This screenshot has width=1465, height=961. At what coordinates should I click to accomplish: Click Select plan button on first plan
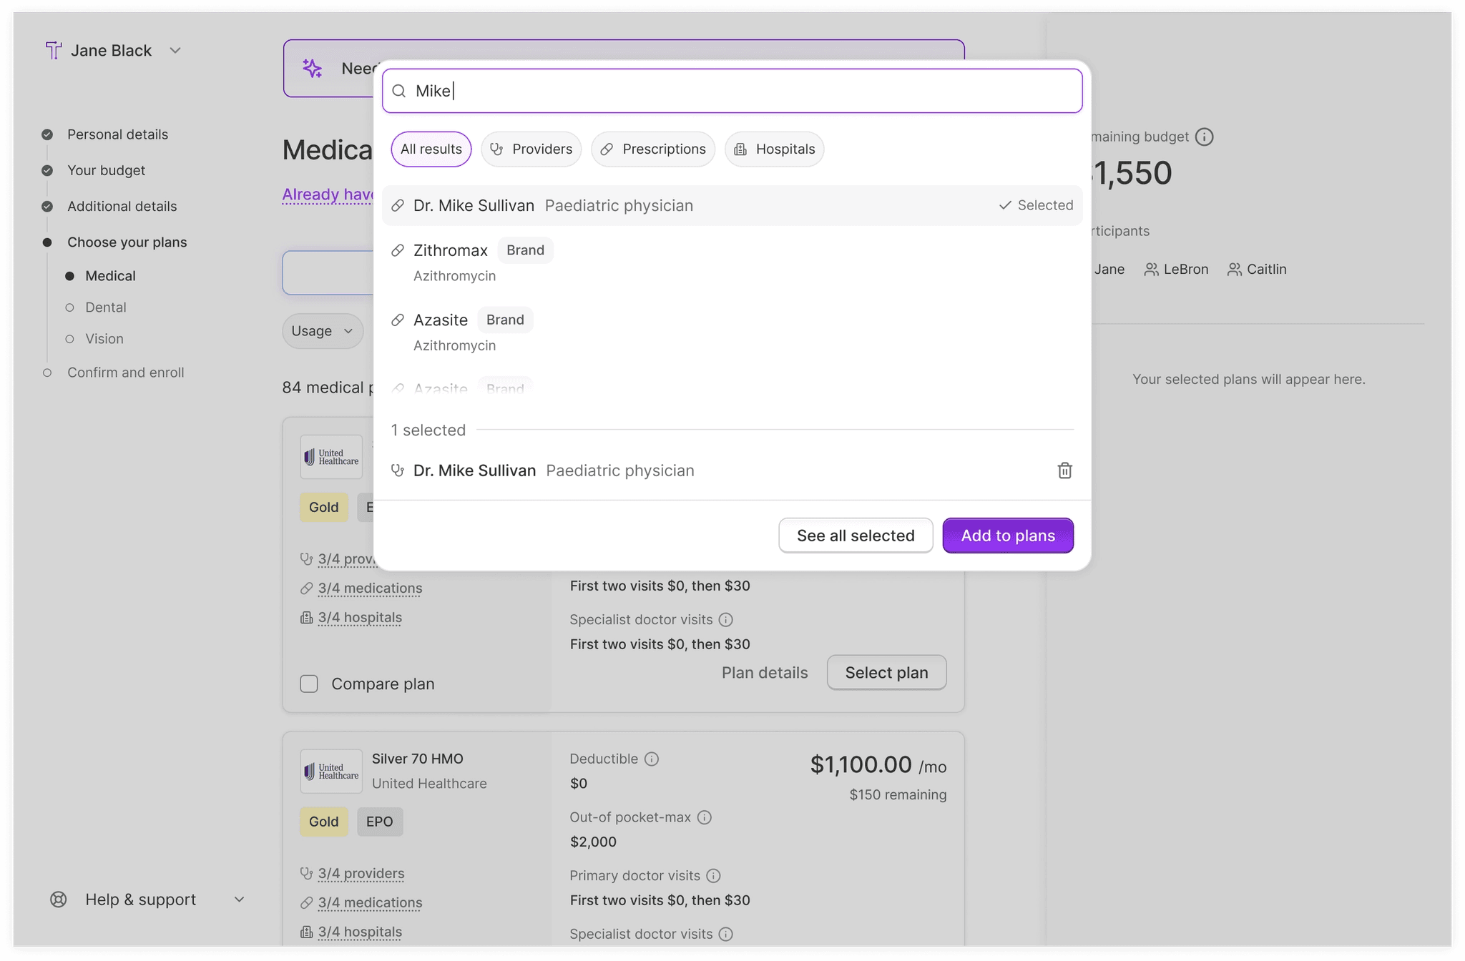pyautogui.click(x=886, y=673)
